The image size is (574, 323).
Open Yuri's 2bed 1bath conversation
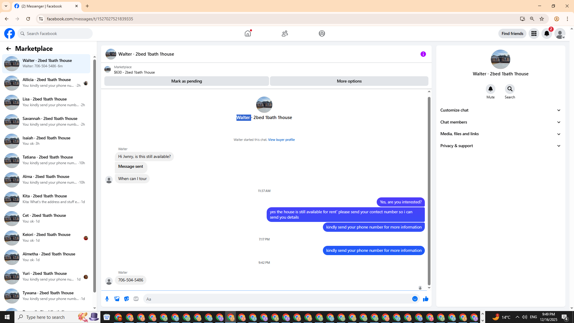tap(46, 277)
